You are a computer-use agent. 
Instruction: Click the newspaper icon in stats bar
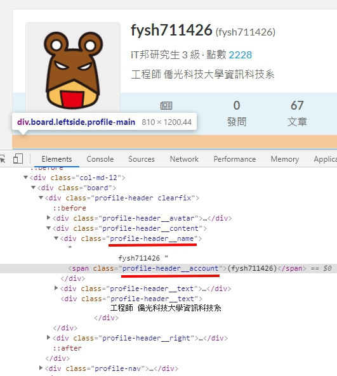166,105
